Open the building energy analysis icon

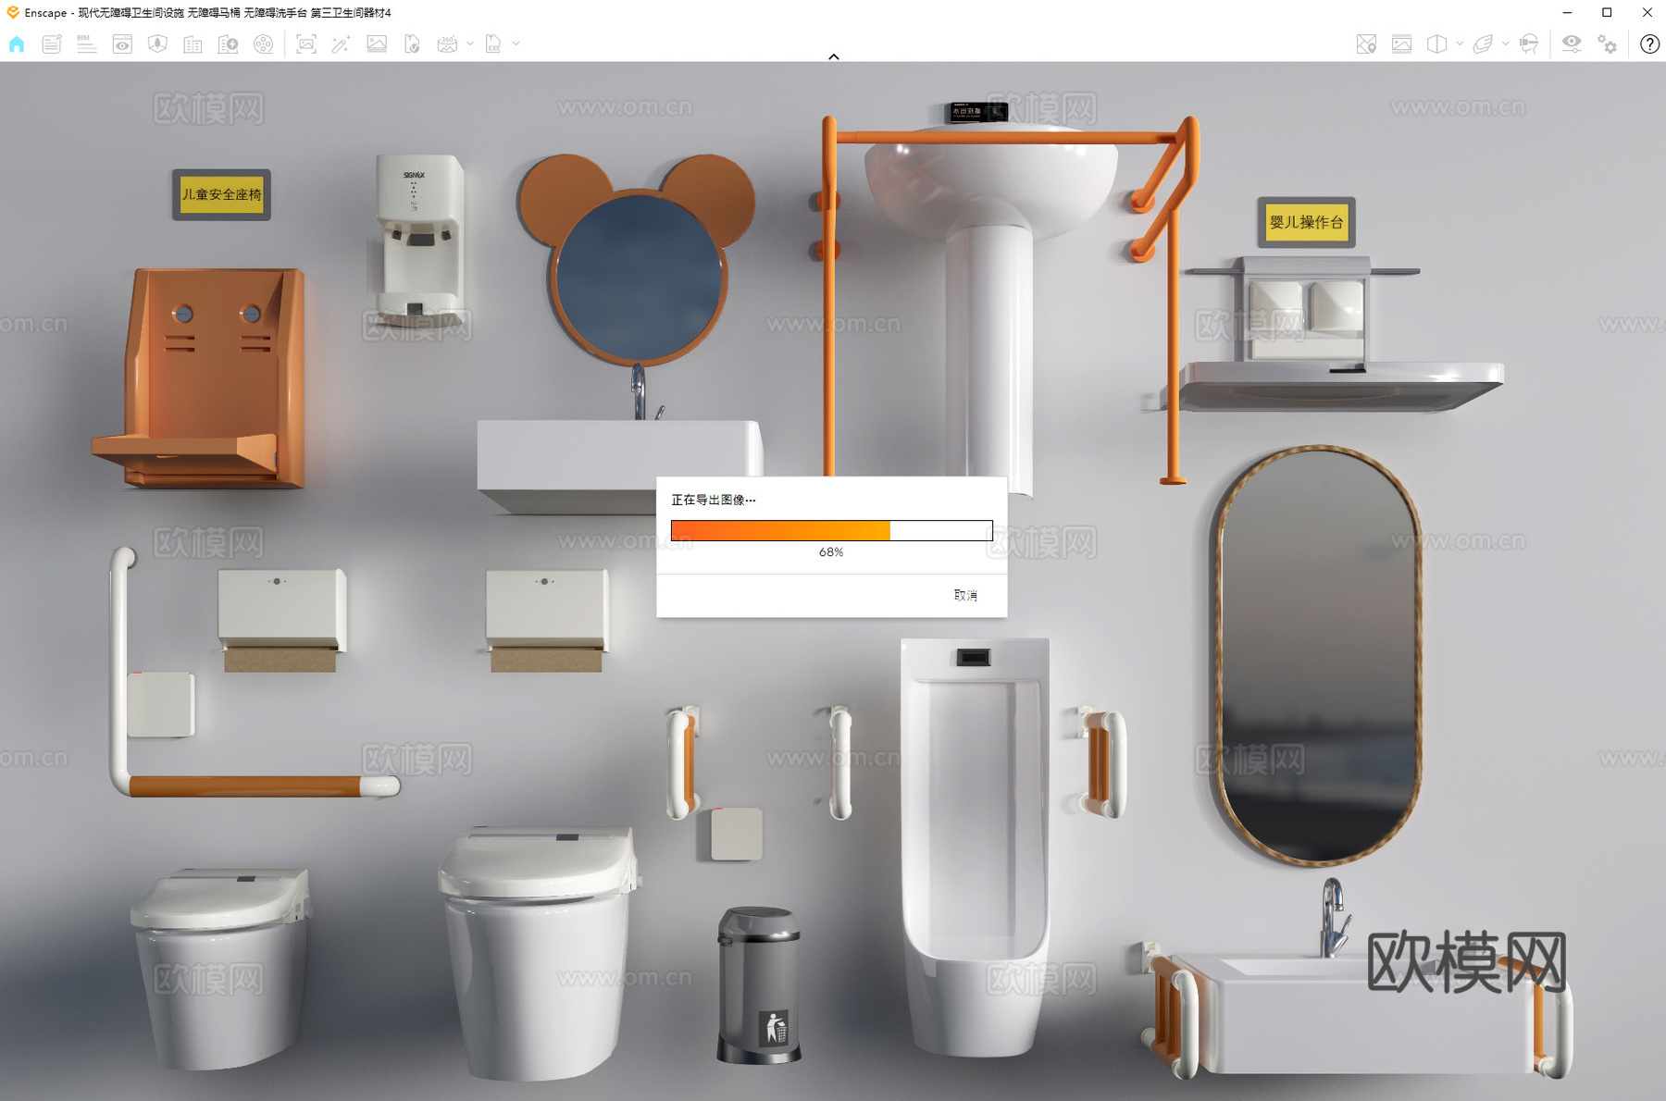click(228, 43)
